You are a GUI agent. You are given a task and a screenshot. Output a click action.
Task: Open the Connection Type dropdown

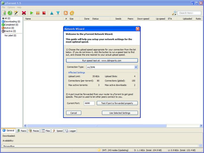coord(136,67)
